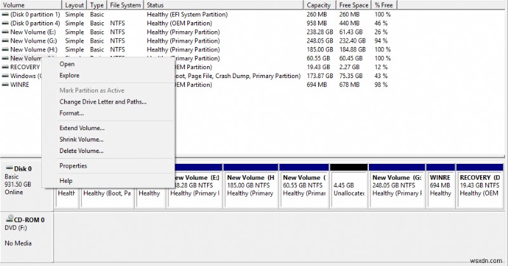Screen dimensions: 508x266
Task: Choose Shrink Volume... option
Action: click(x=81, y=139)
